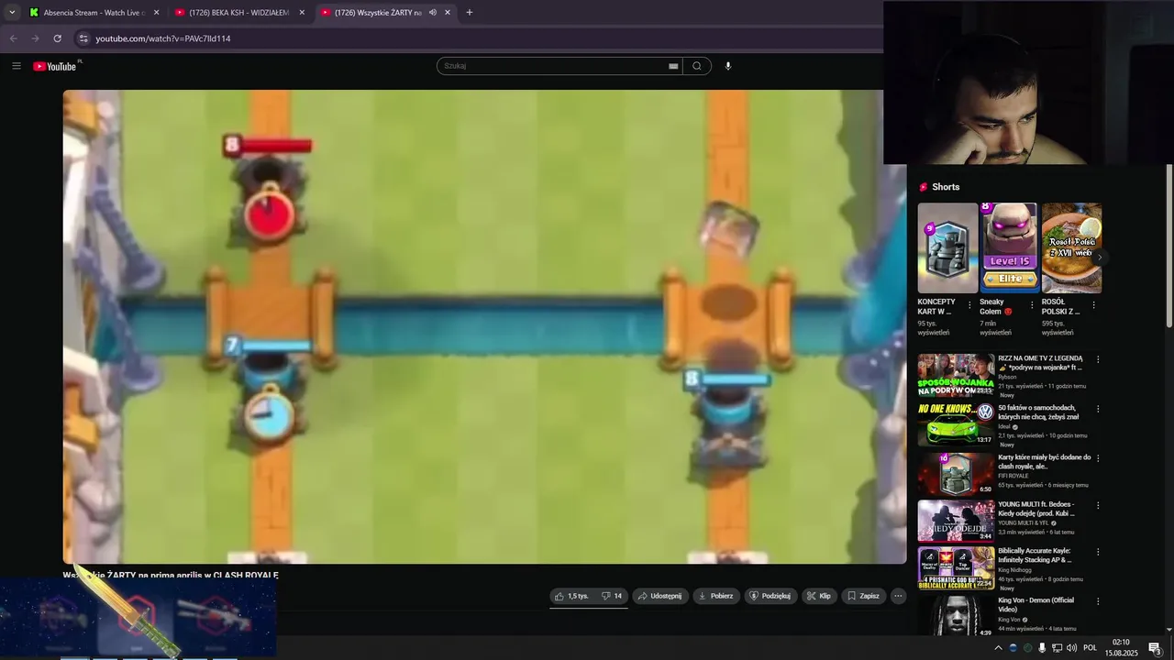Click NIEDY ODEJDĘ music video thumbnail
This screenshot has height=660, width=1174.
coord(957,520)
